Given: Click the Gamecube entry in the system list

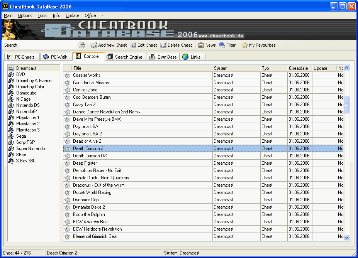Looking at the screenshot, I should (26, 93).
